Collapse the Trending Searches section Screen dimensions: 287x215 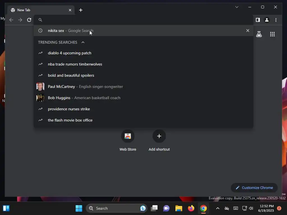pyautogui.click(x=83, y=43)
